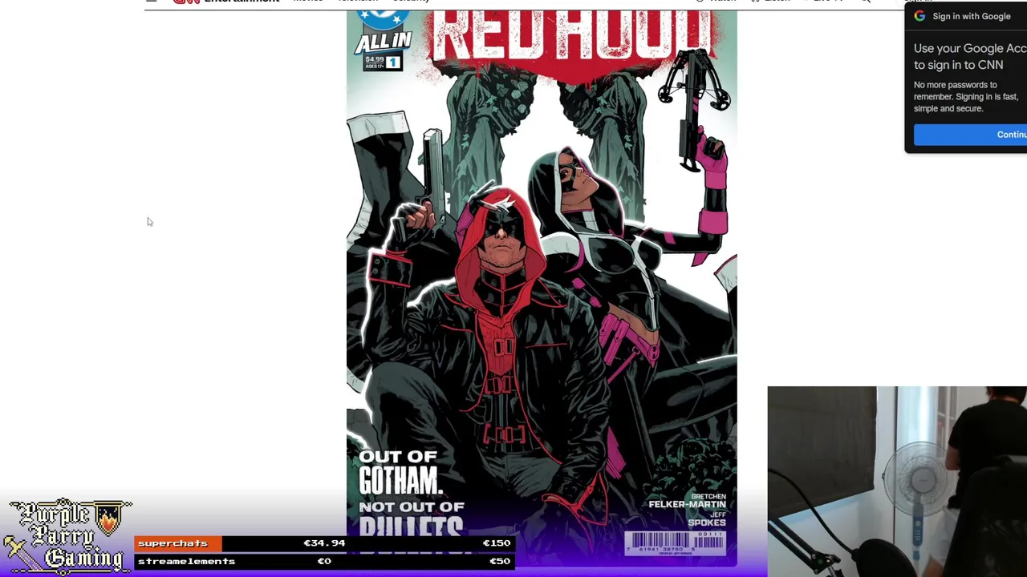Click the Google logo in sign-in popup
This screenshot has width=1027, height=577.
click(919, 16)
